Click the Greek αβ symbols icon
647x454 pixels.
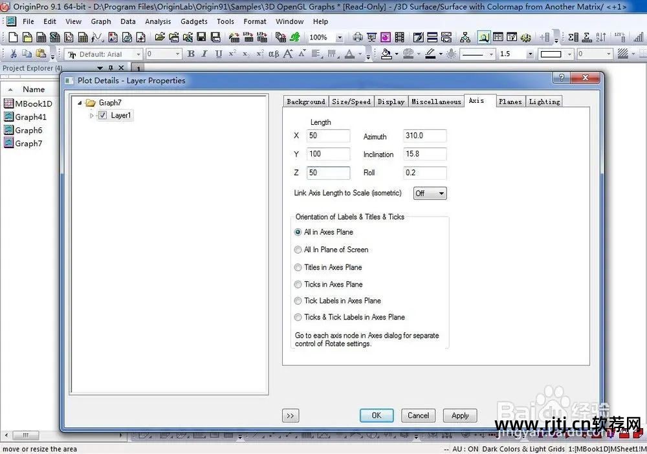274,54
